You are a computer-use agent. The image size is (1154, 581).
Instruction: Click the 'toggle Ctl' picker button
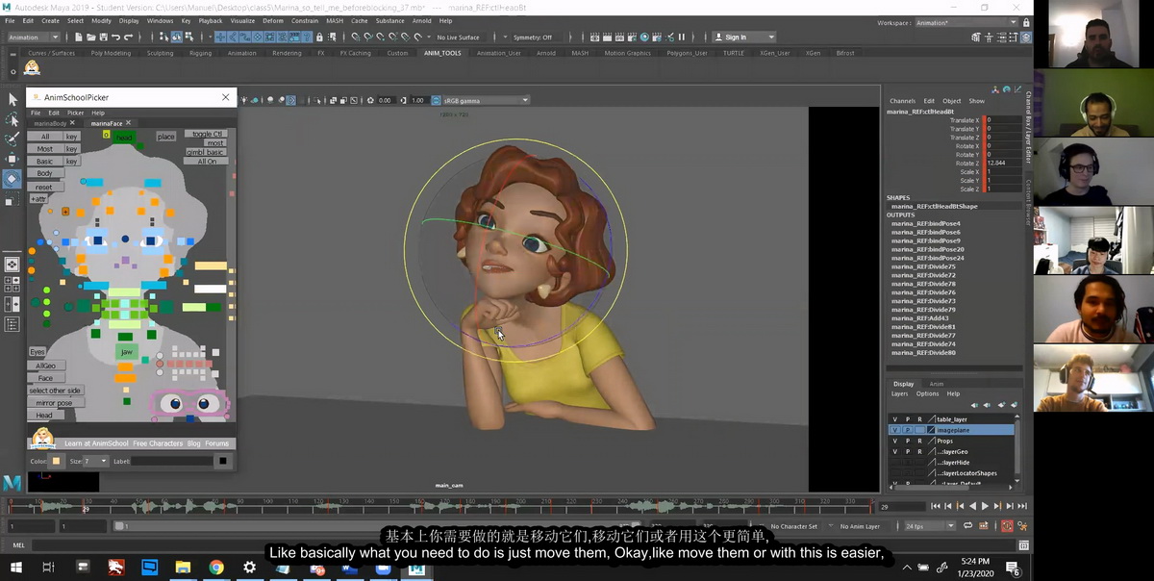(207, 134)
